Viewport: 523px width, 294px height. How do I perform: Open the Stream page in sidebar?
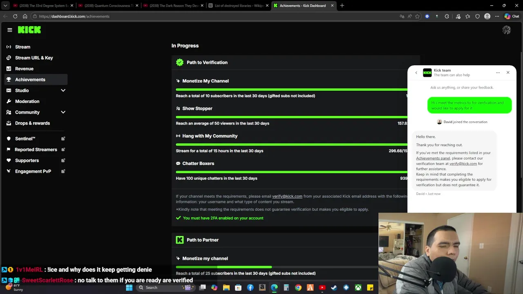(x=23, y=47)
